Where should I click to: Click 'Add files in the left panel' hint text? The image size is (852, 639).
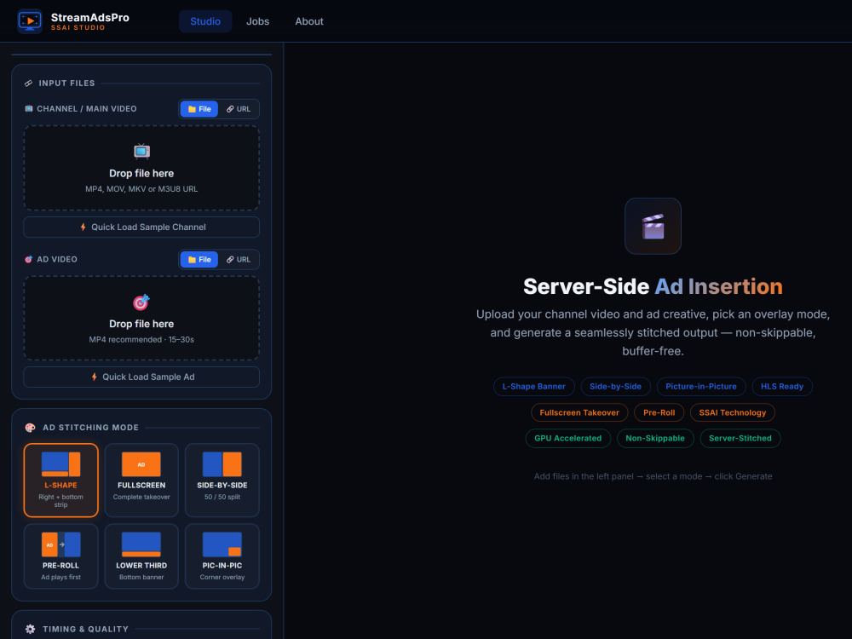(653, 476)
